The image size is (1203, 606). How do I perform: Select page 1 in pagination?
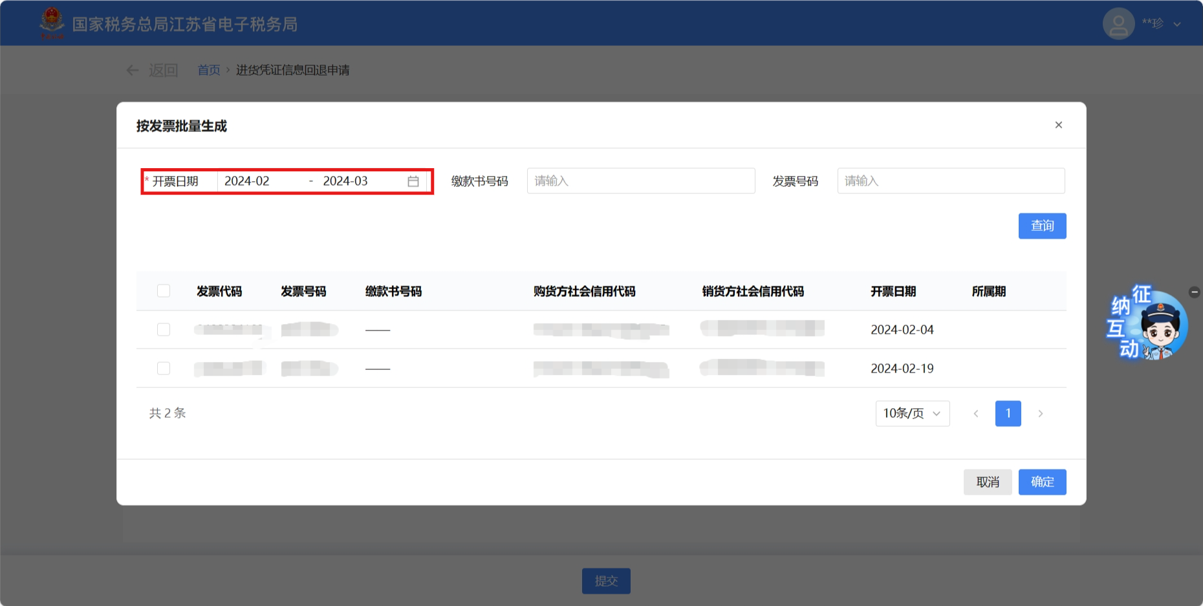coord(1008,413)
